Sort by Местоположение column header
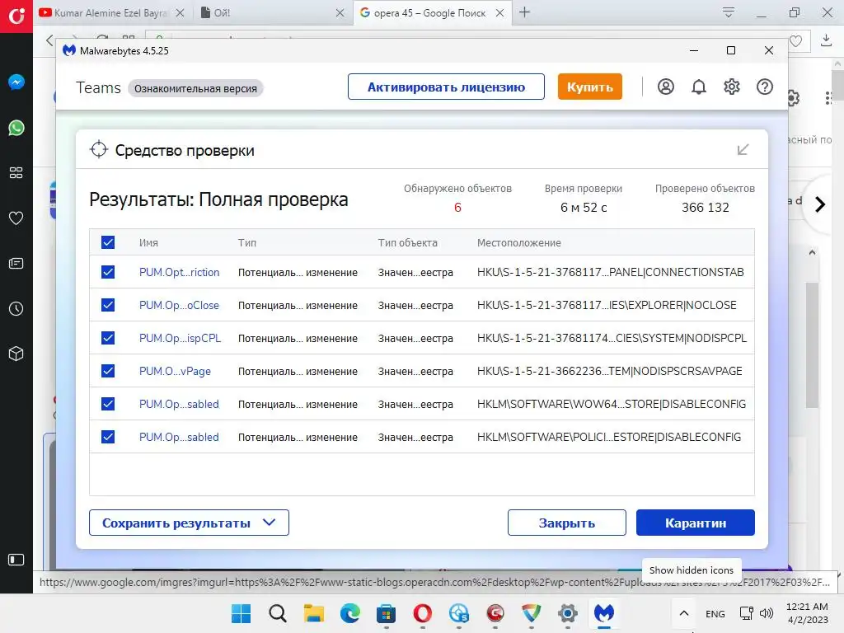844x633 pixels. [x=519, y=243]
